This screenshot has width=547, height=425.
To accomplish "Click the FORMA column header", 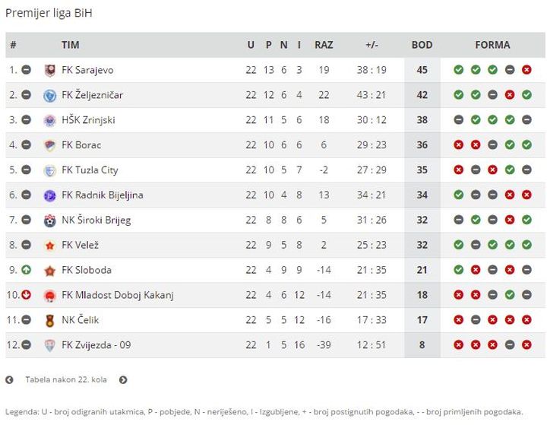I will tap(492, 45).
